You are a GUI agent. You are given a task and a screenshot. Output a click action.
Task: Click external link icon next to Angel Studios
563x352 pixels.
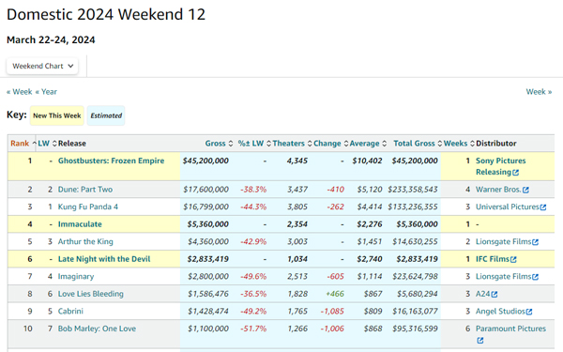click(x=529, y=312)
